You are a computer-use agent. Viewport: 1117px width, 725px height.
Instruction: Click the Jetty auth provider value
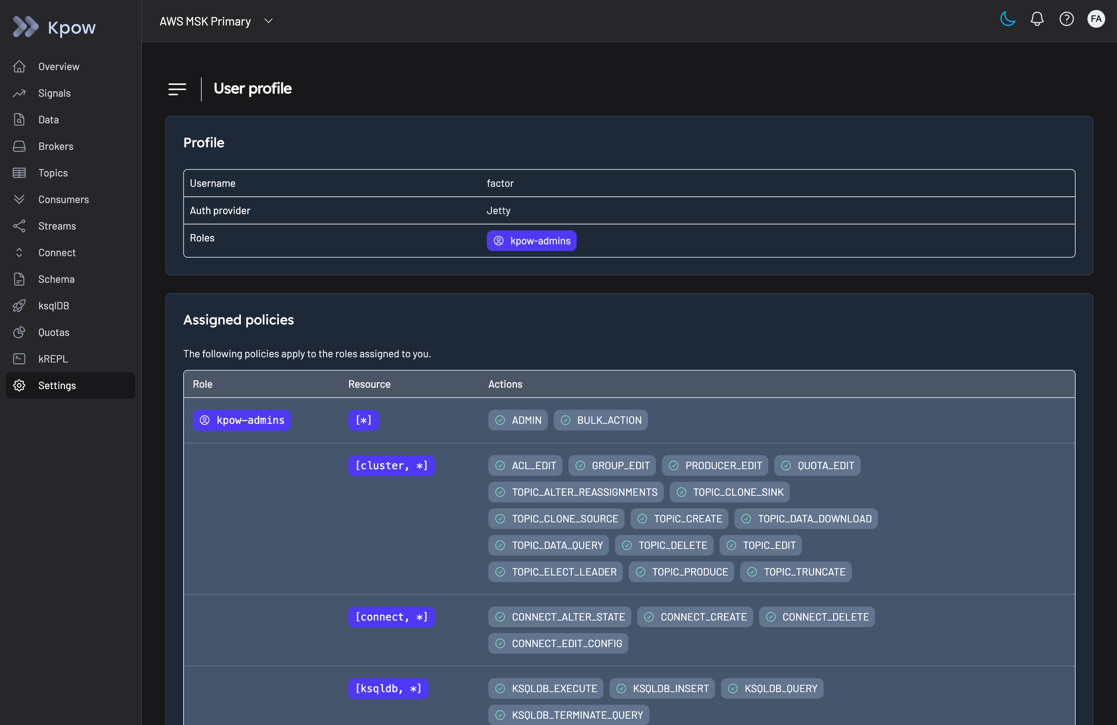point(498,211)
